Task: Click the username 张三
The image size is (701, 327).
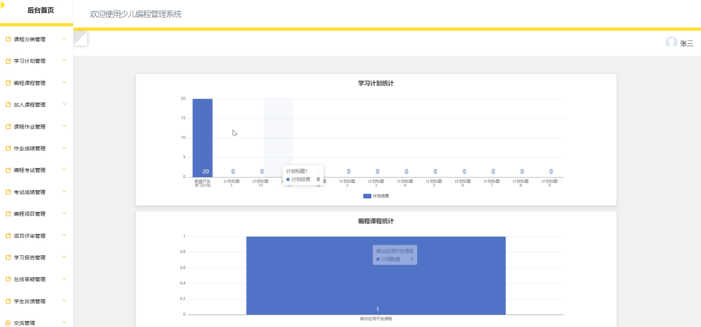Action: (x=687, y=43)
